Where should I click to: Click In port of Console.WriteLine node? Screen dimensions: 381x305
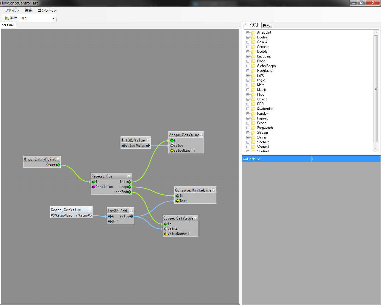tap(177, 196)
